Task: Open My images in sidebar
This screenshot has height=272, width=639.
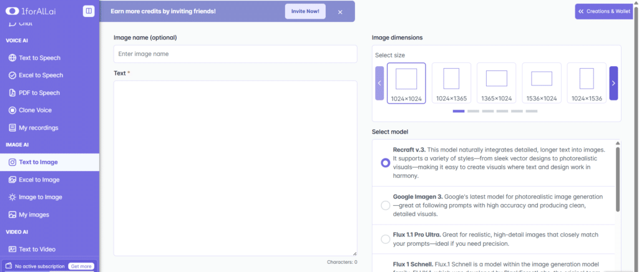Action: [34, 215]
